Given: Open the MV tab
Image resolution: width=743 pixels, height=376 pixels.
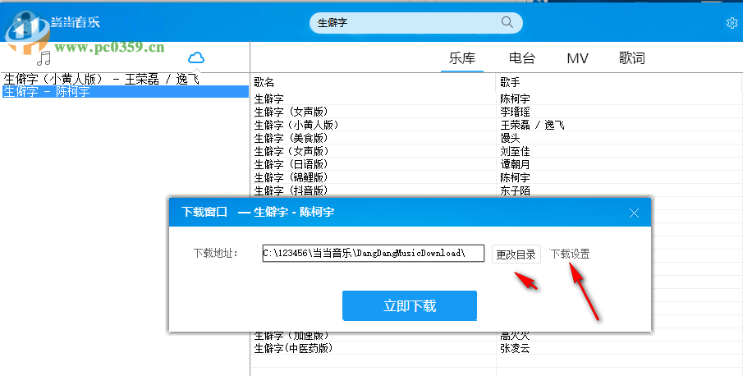Looking at the screenshot, I should click(x=577, y=58).
